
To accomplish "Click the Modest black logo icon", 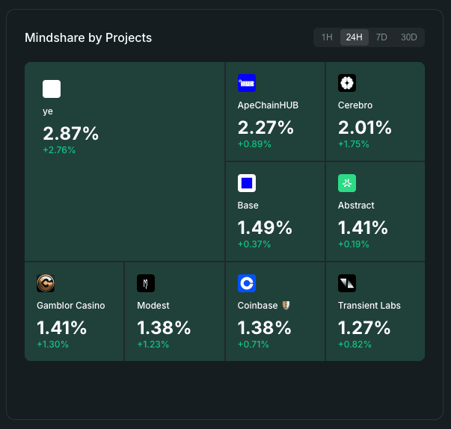I will point(146,283).
